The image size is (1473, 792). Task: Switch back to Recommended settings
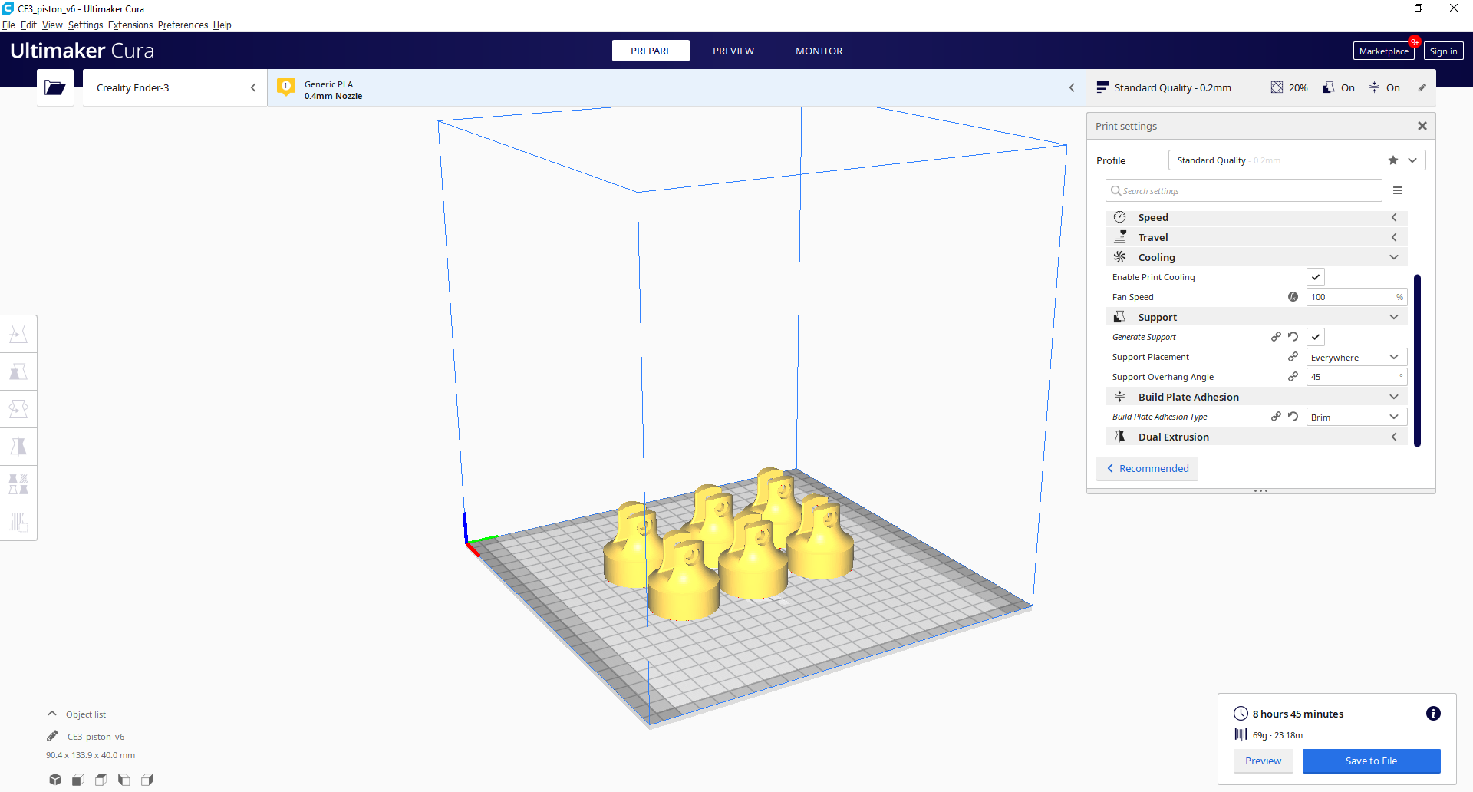pos(1147,468)
